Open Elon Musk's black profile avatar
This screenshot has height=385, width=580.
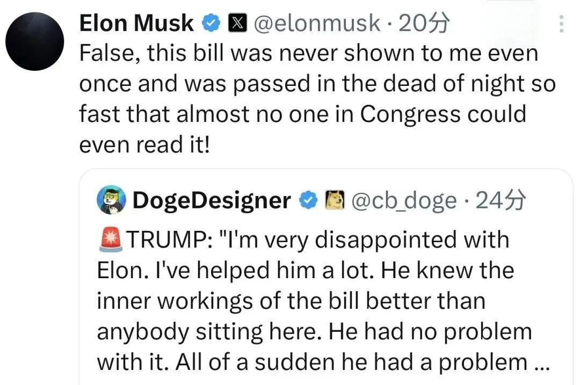35,41
